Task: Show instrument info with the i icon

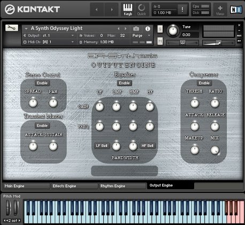Action: (x=148, y=29)
